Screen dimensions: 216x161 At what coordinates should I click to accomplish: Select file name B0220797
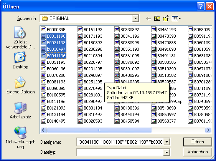[93, 62]
